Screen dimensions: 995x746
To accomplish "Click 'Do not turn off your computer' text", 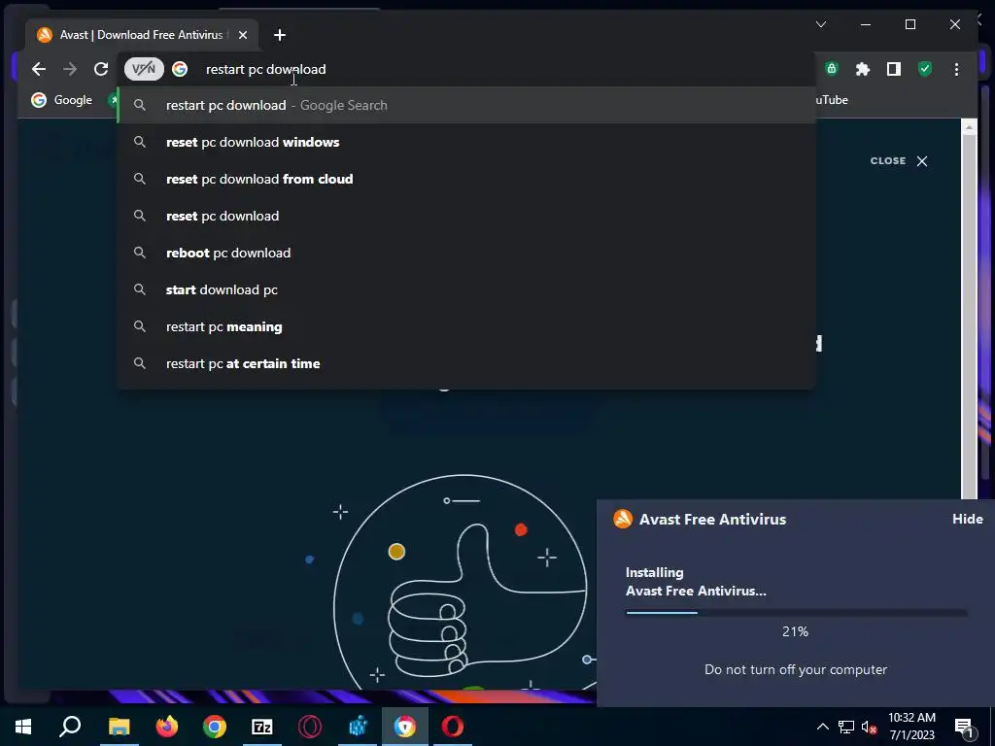I will point(796,670).
